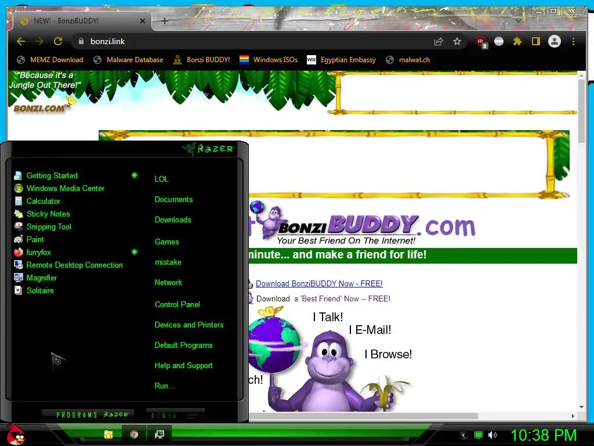Viewport: 594px width, 446px height.
Task: Open the uBlock Origin extension icon
Action: click(481, 42)
